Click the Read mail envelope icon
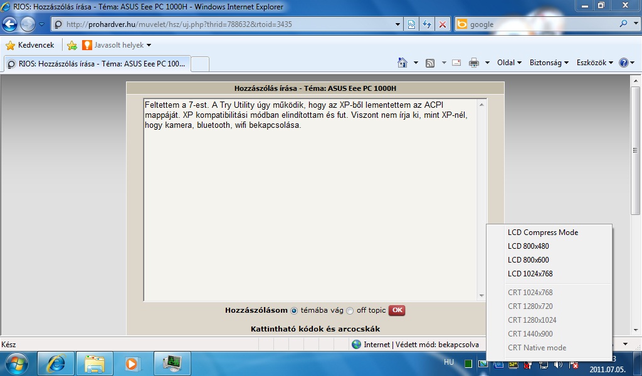Image resolution: width=642 pixels, height=376 pixels. point(456,63)
